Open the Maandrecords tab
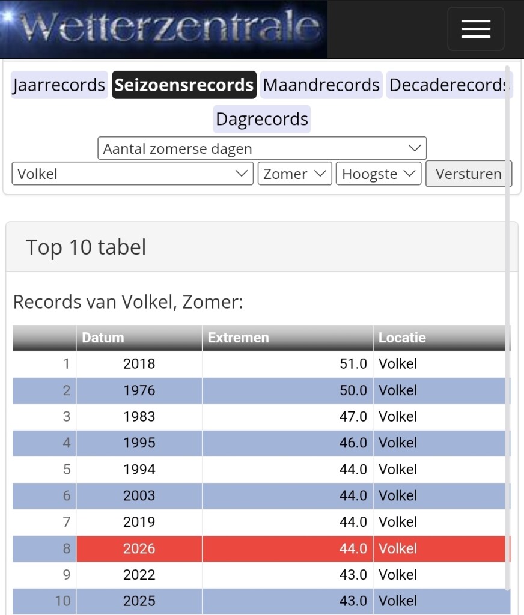 coord(321,85)
